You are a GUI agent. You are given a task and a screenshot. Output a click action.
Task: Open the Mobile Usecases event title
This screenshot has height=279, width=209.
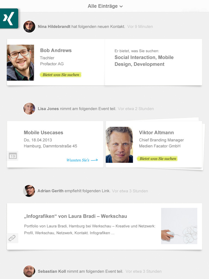(44, 133)
